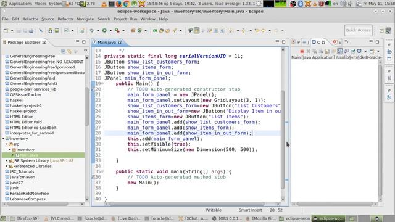Open the Source menu
This screenshot has width=395, height=222.
coord(48,19)
